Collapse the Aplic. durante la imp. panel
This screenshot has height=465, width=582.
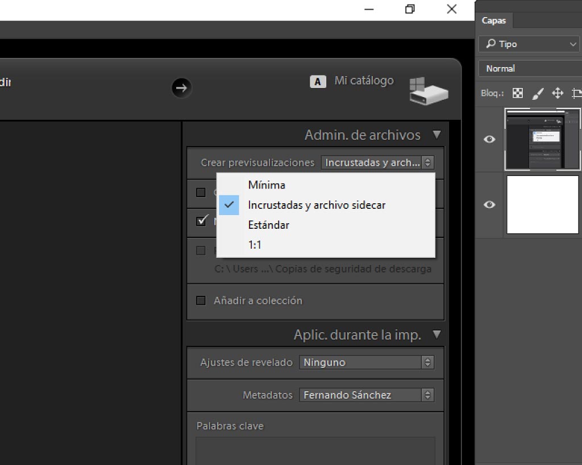(437, 334)
